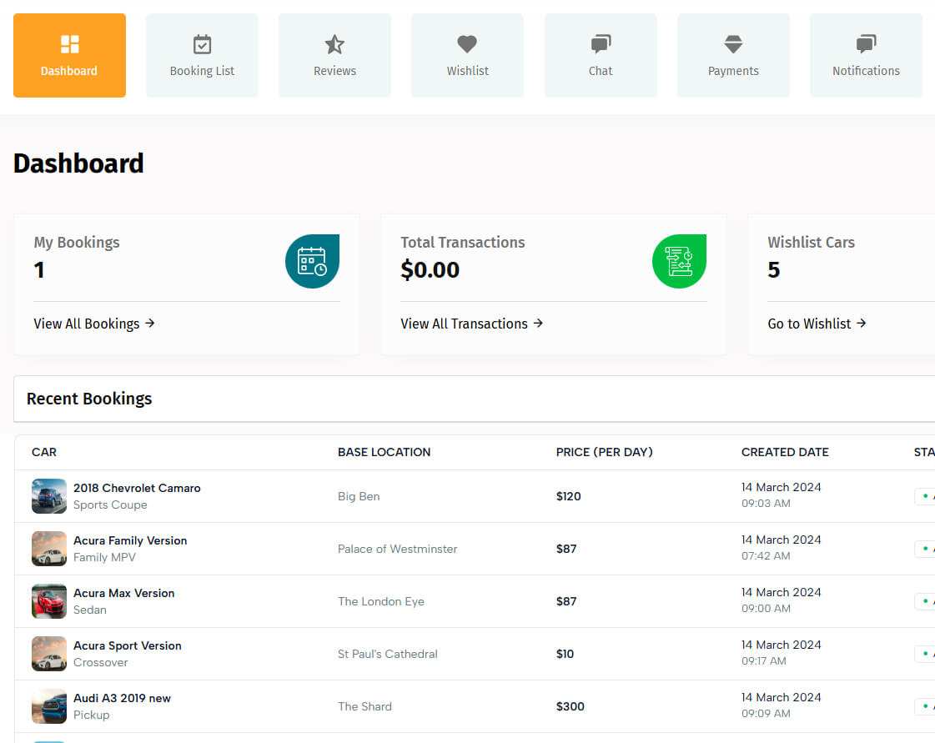Open the Acura Max Version thumbnail

[x=49, y=601]
